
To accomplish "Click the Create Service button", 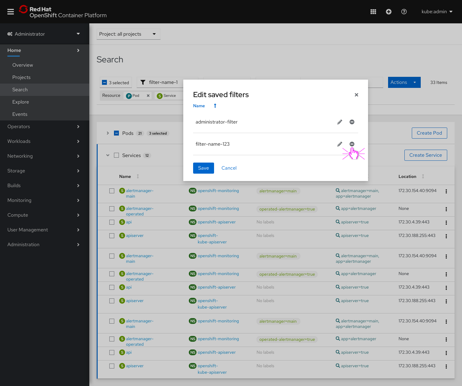I will click(x=426, y=155).
